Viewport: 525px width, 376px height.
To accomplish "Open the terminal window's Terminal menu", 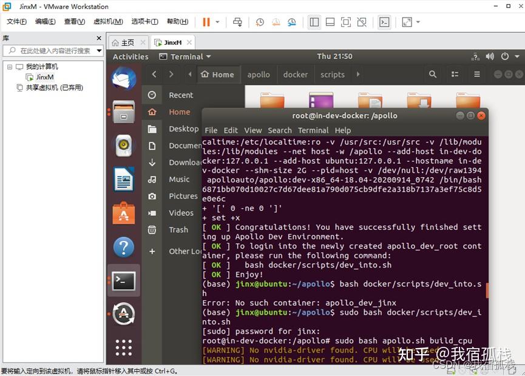I will click(x=313, y=130).
